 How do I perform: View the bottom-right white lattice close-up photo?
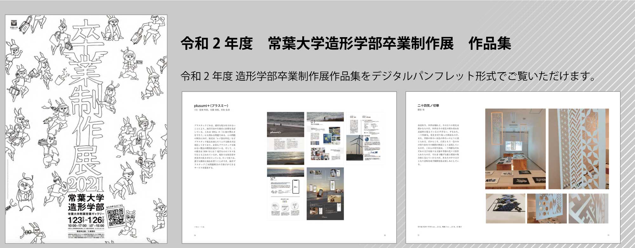[588, 209]
